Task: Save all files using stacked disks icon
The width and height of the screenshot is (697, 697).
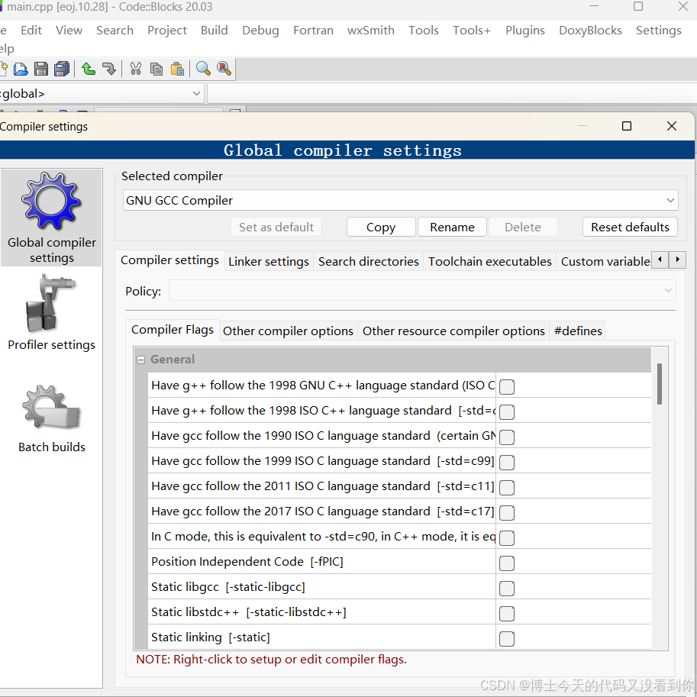Action: point(62,69)
